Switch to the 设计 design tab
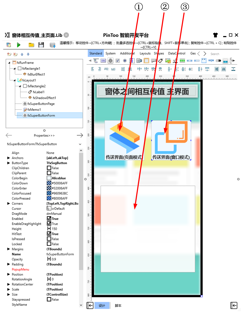Viewport: 243px width, 313px height. point(102,306)
